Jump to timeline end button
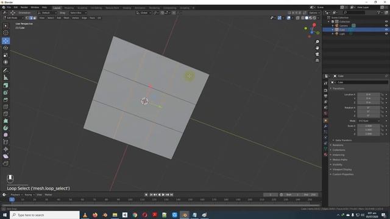This screenshot has width=390, height=219. click(171, 195)
